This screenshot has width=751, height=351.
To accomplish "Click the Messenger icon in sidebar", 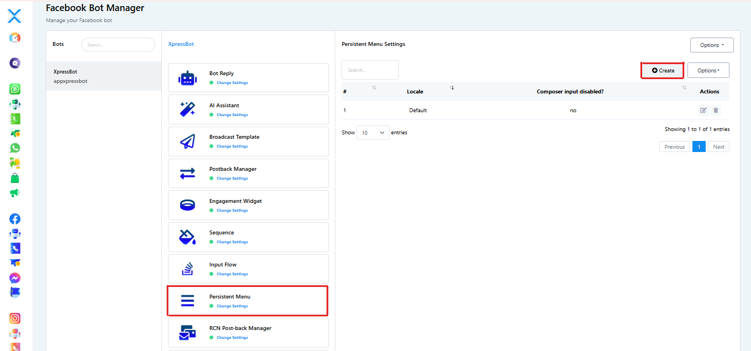I will (x=15, y=278).
